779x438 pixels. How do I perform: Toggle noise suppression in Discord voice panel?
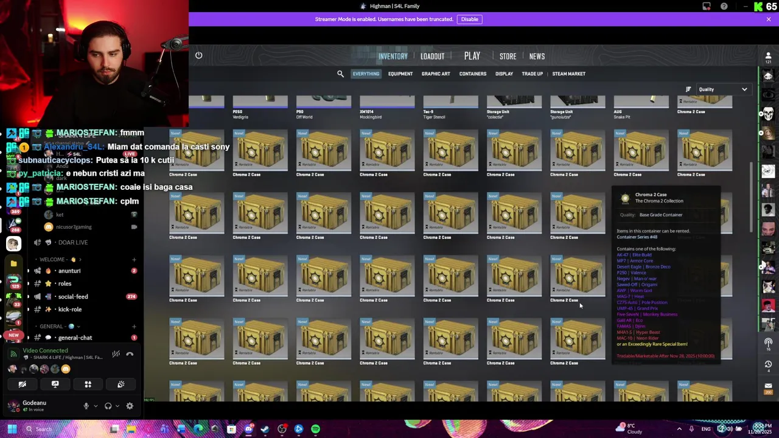point(116,353)
